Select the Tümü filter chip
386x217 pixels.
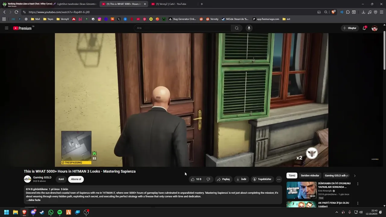(x=292, y=175)
